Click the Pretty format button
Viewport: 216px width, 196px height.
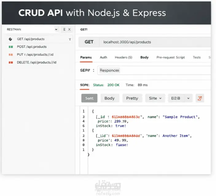pos(132,98)
